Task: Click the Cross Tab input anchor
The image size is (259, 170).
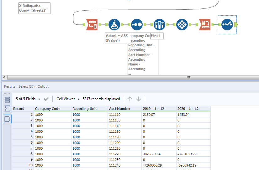Action: [x=197, y=24]
